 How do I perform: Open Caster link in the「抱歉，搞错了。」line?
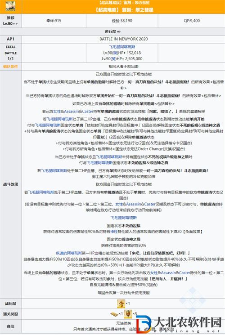point(87,112)
